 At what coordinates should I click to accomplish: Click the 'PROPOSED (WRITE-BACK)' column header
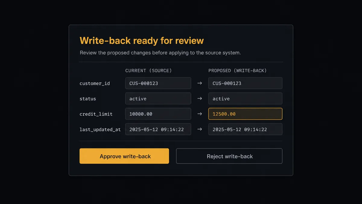(237, 71)
